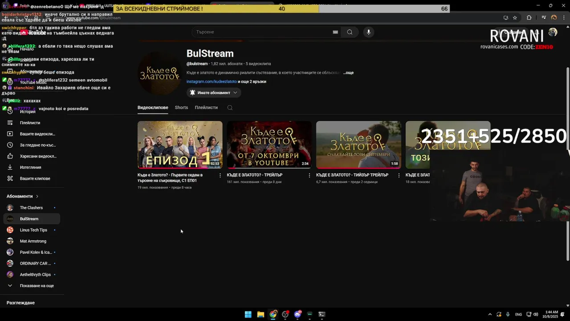Open the terminal from the taskbar
Viewport: 570px width, 321px height.
click(322, 314)
